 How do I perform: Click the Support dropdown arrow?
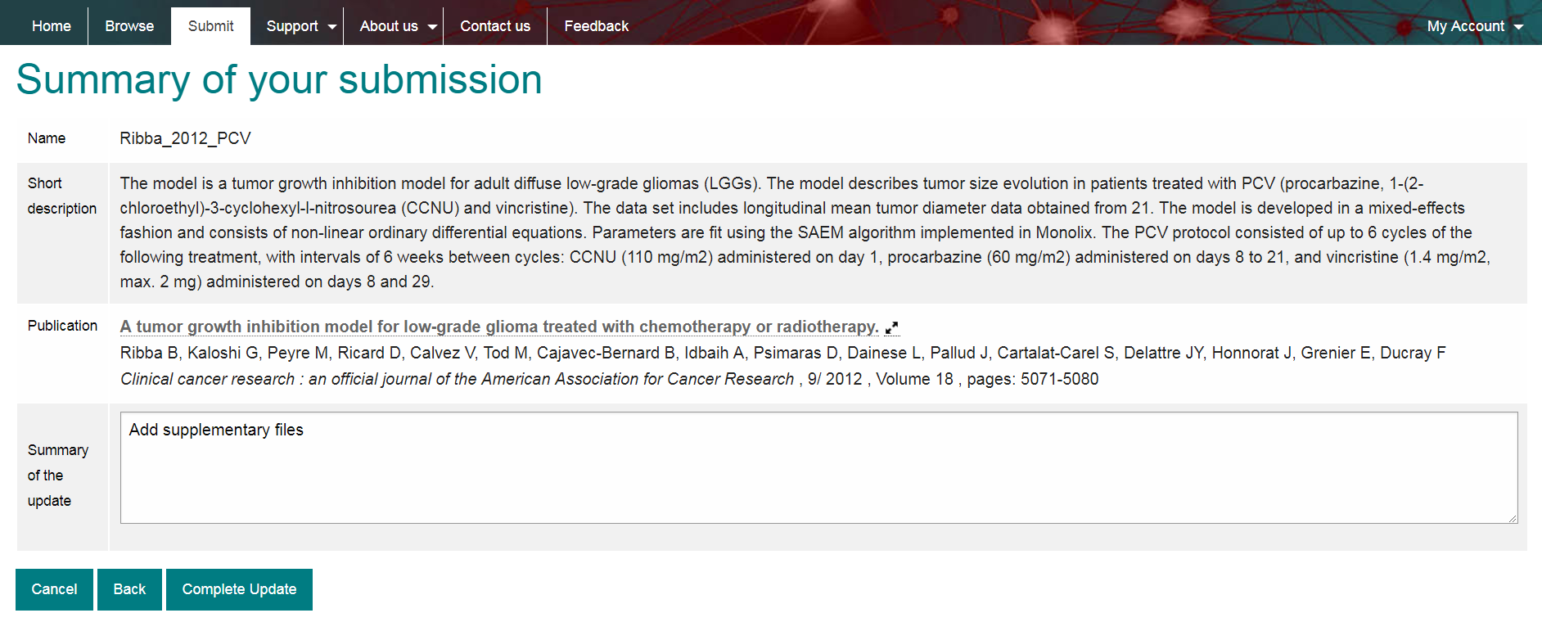pos(331,27)
